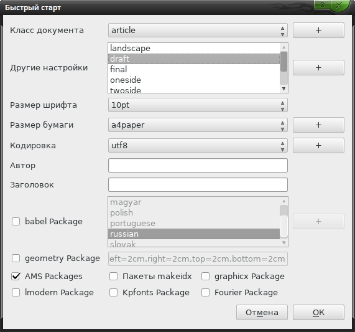Image resolution: width=355 pixels, height=332 pixels.
Task: Select portuguese in the babel language list
Action: click(194, 224)
